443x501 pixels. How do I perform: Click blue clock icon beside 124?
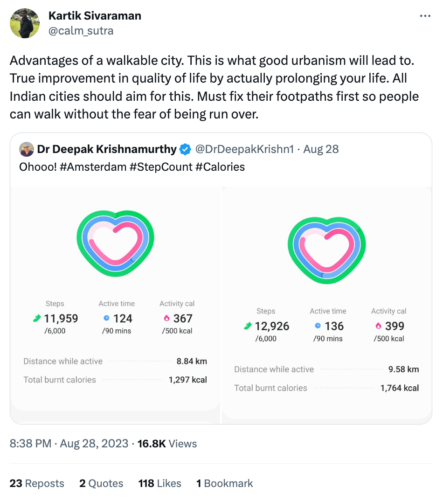[107, 318]
